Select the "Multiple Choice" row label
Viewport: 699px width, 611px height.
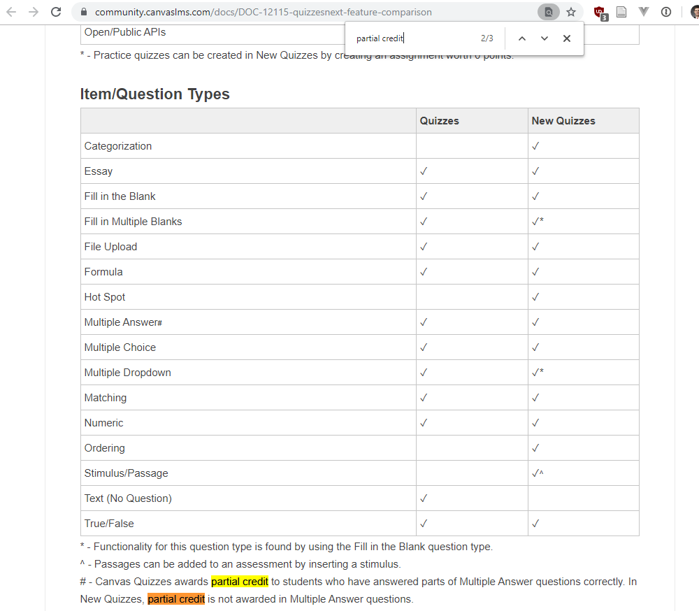[120, 347]
